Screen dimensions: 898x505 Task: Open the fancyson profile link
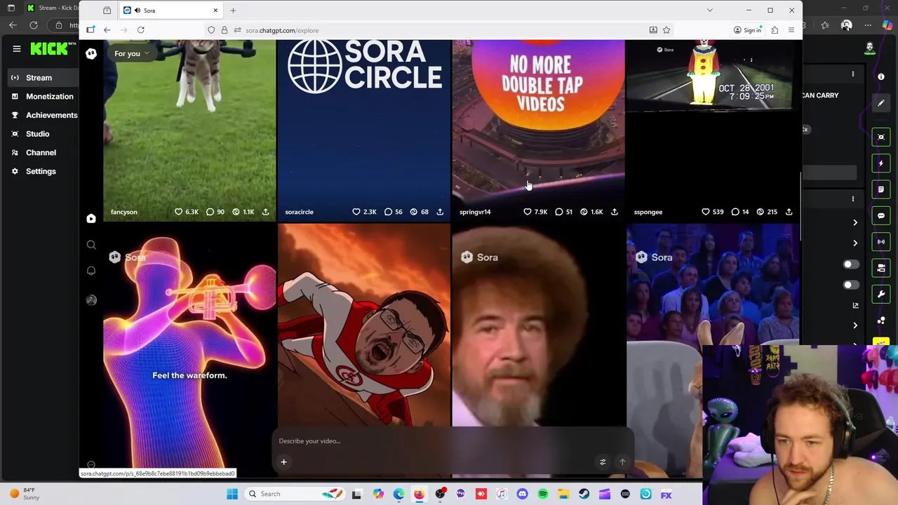point(124,212)
